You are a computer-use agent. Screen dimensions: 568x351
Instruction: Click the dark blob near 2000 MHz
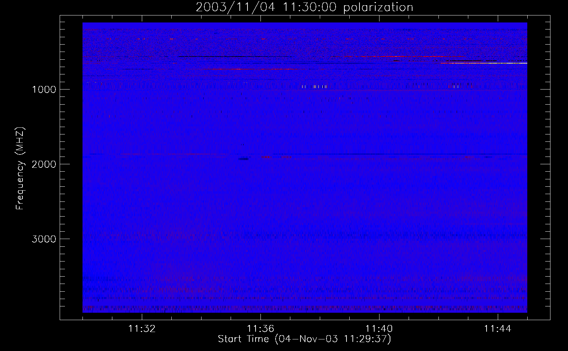(x=243, y=159)
